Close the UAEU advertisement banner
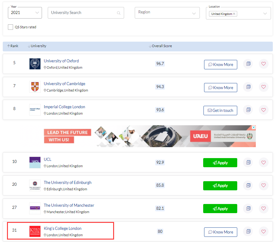Screen dimensions: 278x242 [x=254, y=127]
